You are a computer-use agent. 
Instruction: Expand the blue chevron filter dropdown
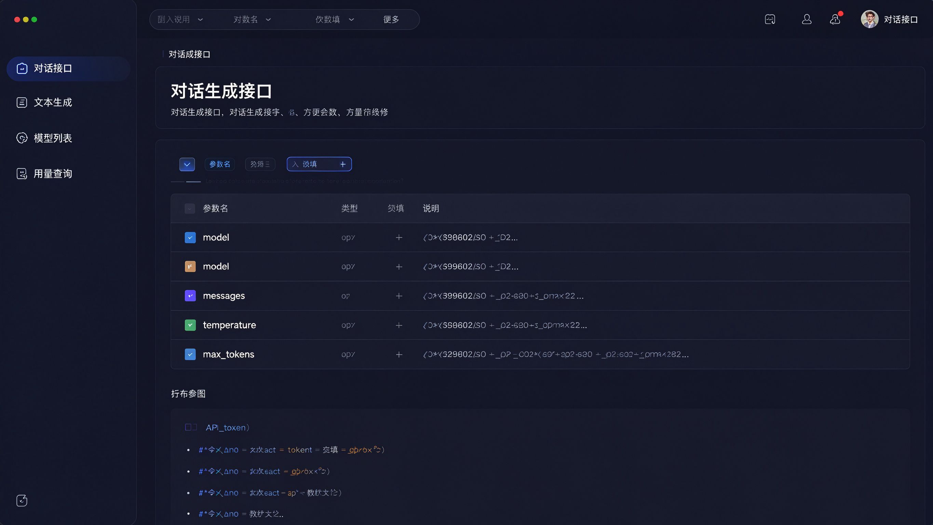click(187, 164)
